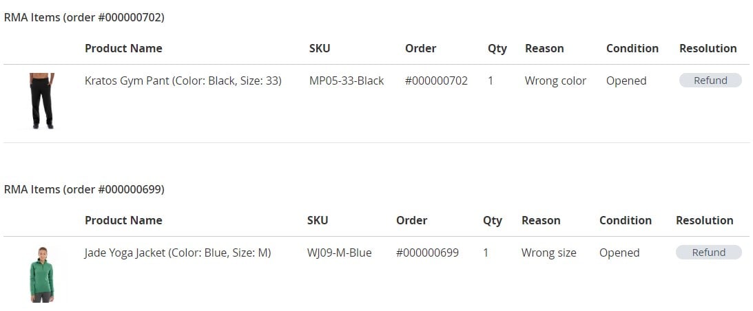Screen dimensions: 753x311
Task: Click SKU WJ09-M-Blue
Action: pos(340,253)
